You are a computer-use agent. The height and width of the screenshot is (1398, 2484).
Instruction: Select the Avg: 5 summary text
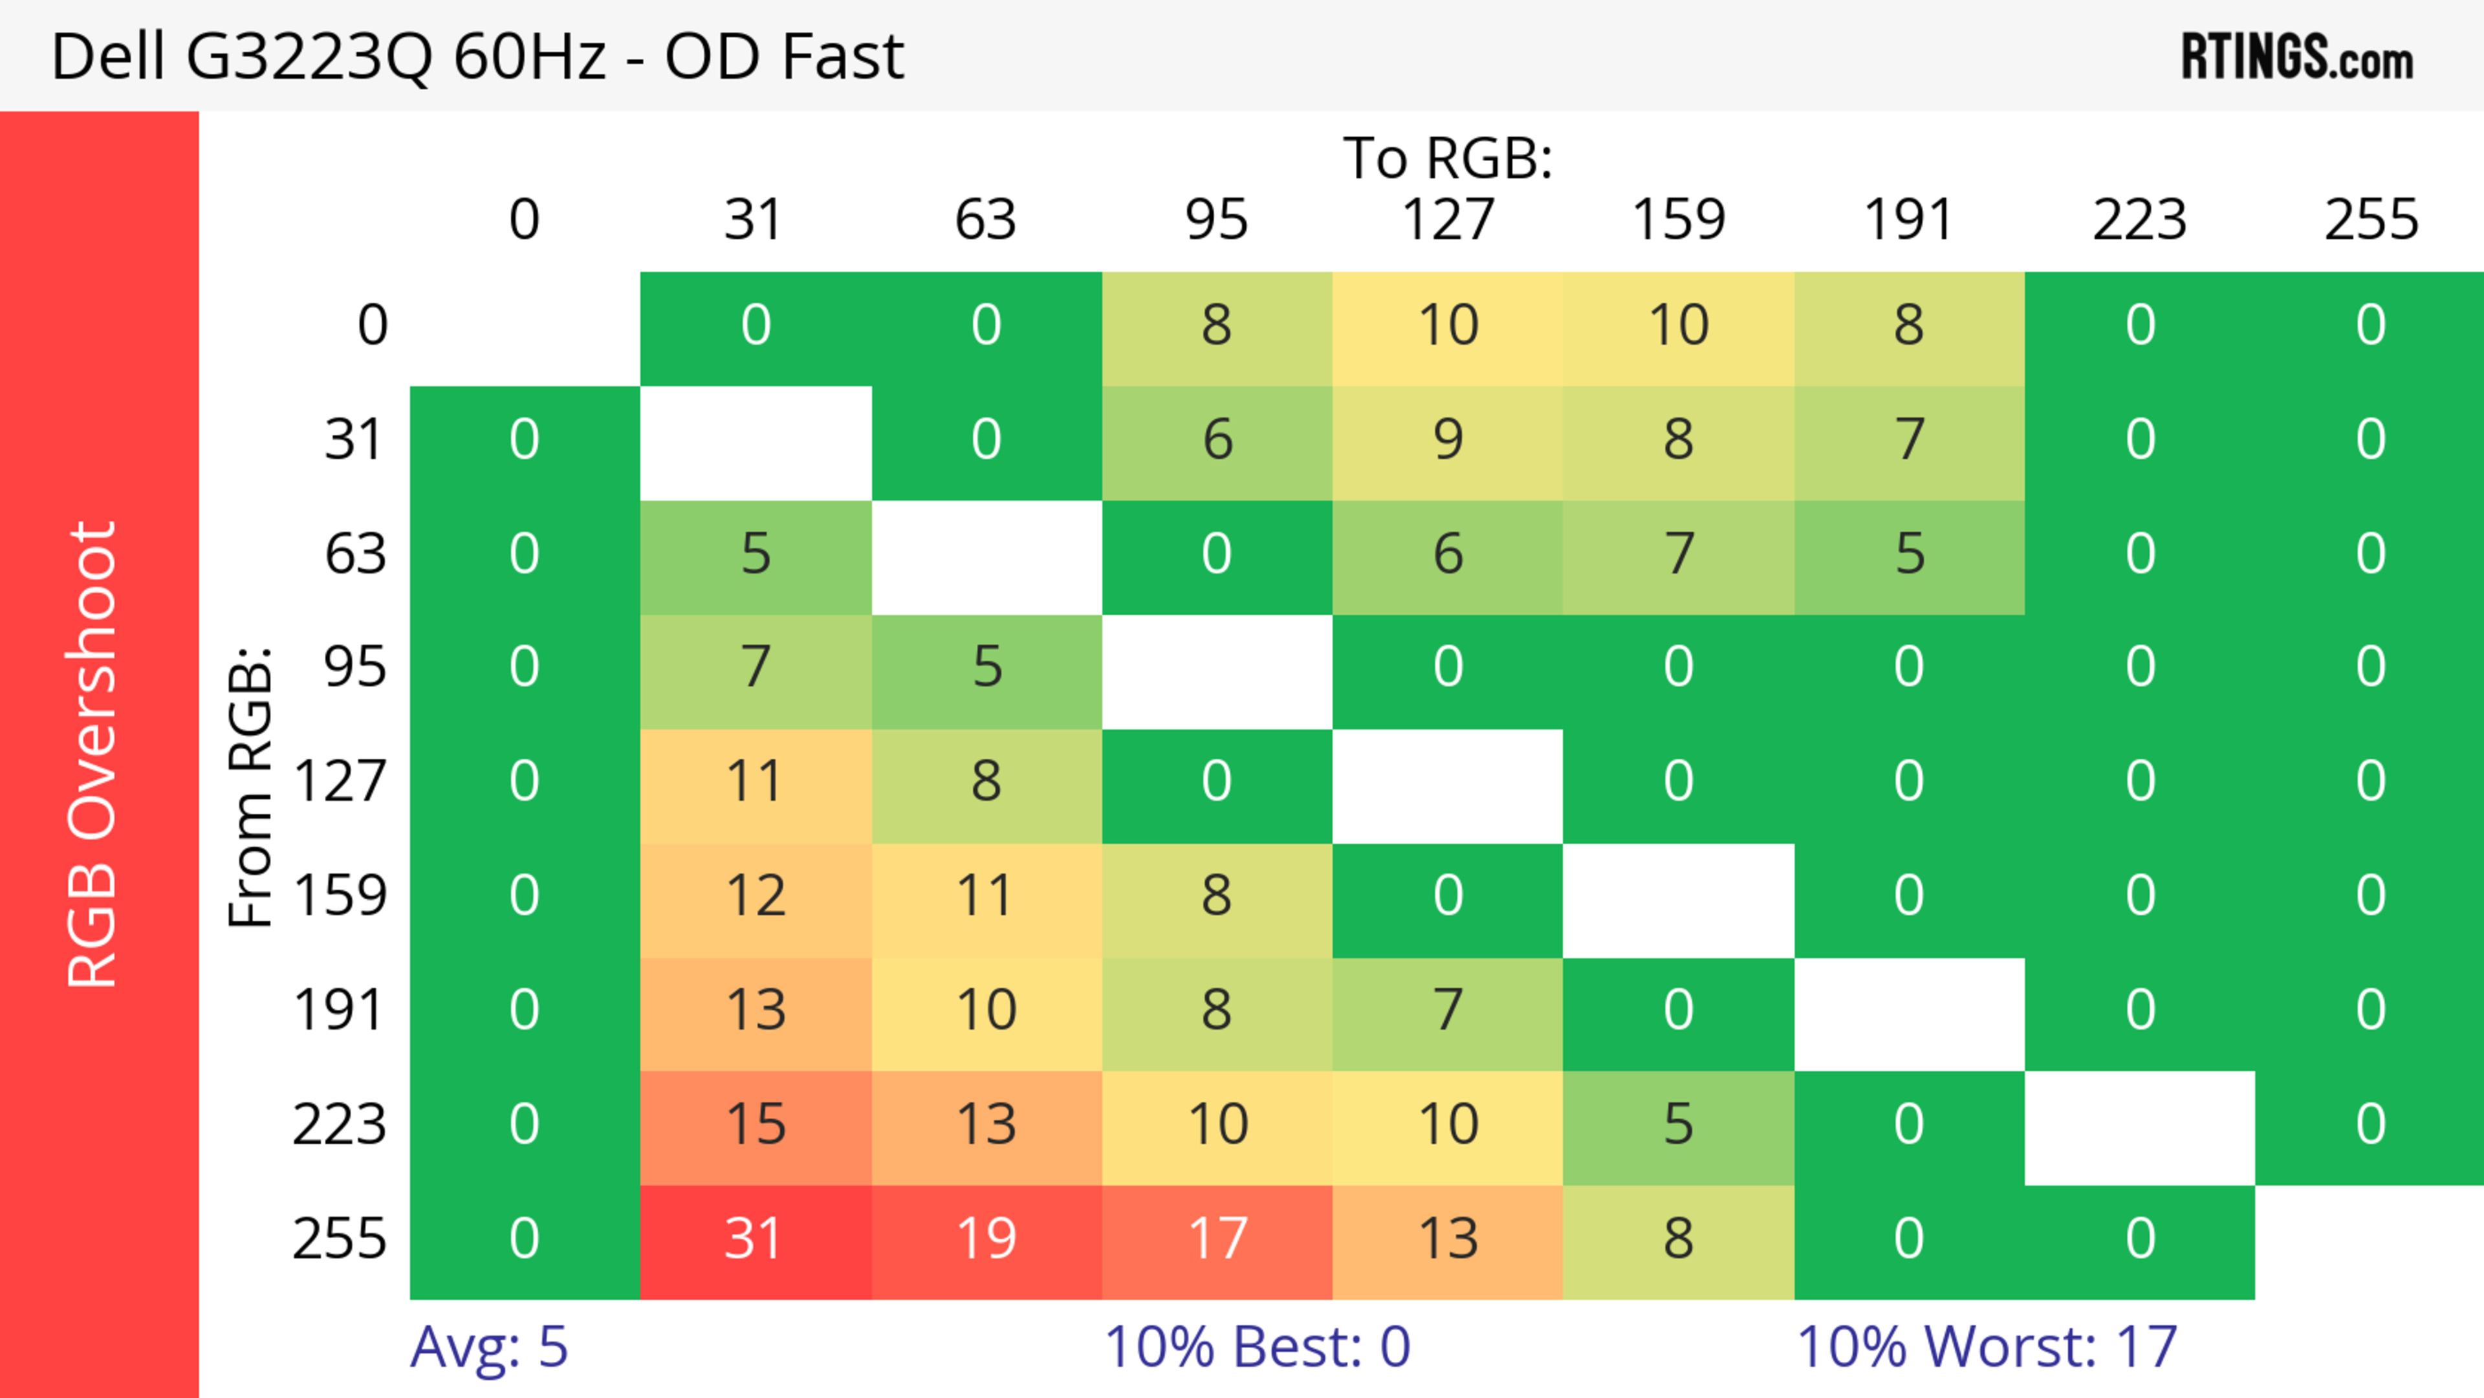coord(489,1347)
